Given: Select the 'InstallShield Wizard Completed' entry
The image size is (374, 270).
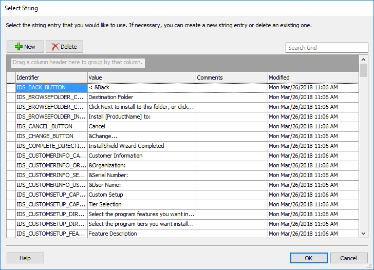Looking at the screenshot, I should pyautogui.click(x=141, y=146).
